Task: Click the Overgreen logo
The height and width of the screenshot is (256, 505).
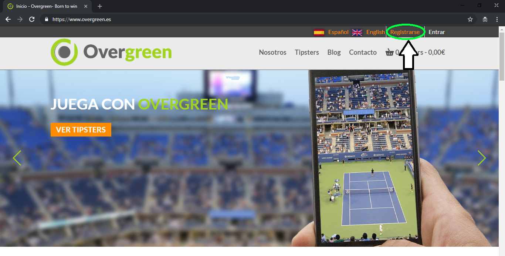Action: (111, 52)
